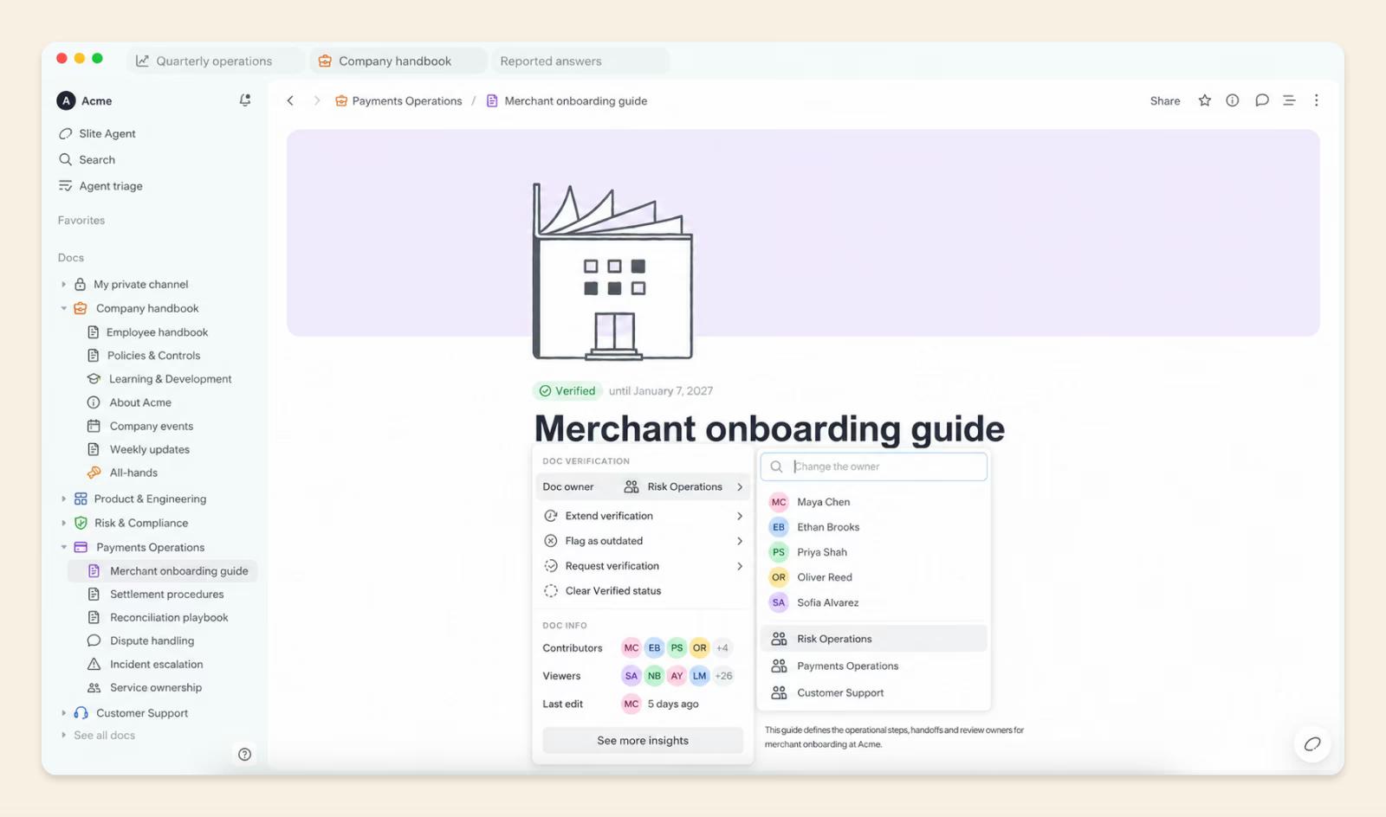The height and width of the screenshot is (817, 1386).
Task: Open Search in the sidebar
Action: pyautogui.click(x=87, y=159)
